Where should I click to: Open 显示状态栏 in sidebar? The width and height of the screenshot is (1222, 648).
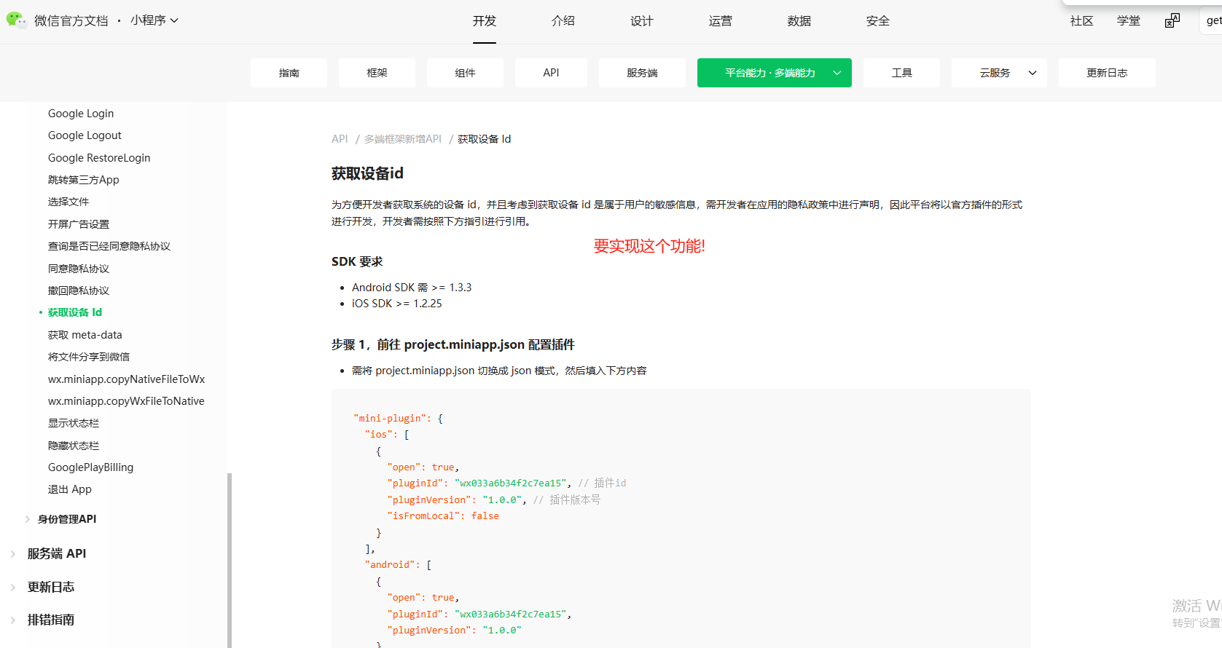point(74,423)
